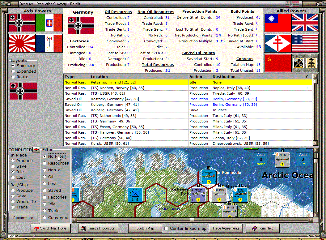
Task: Select the Germany flag in Axis Powers
Action: (x=22, y=23)
